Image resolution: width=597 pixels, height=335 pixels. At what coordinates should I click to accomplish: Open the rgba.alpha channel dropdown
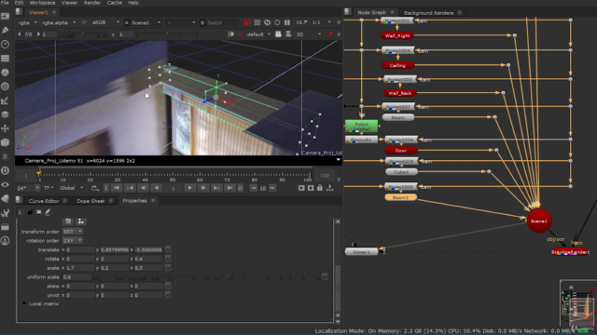click(59, 22)
